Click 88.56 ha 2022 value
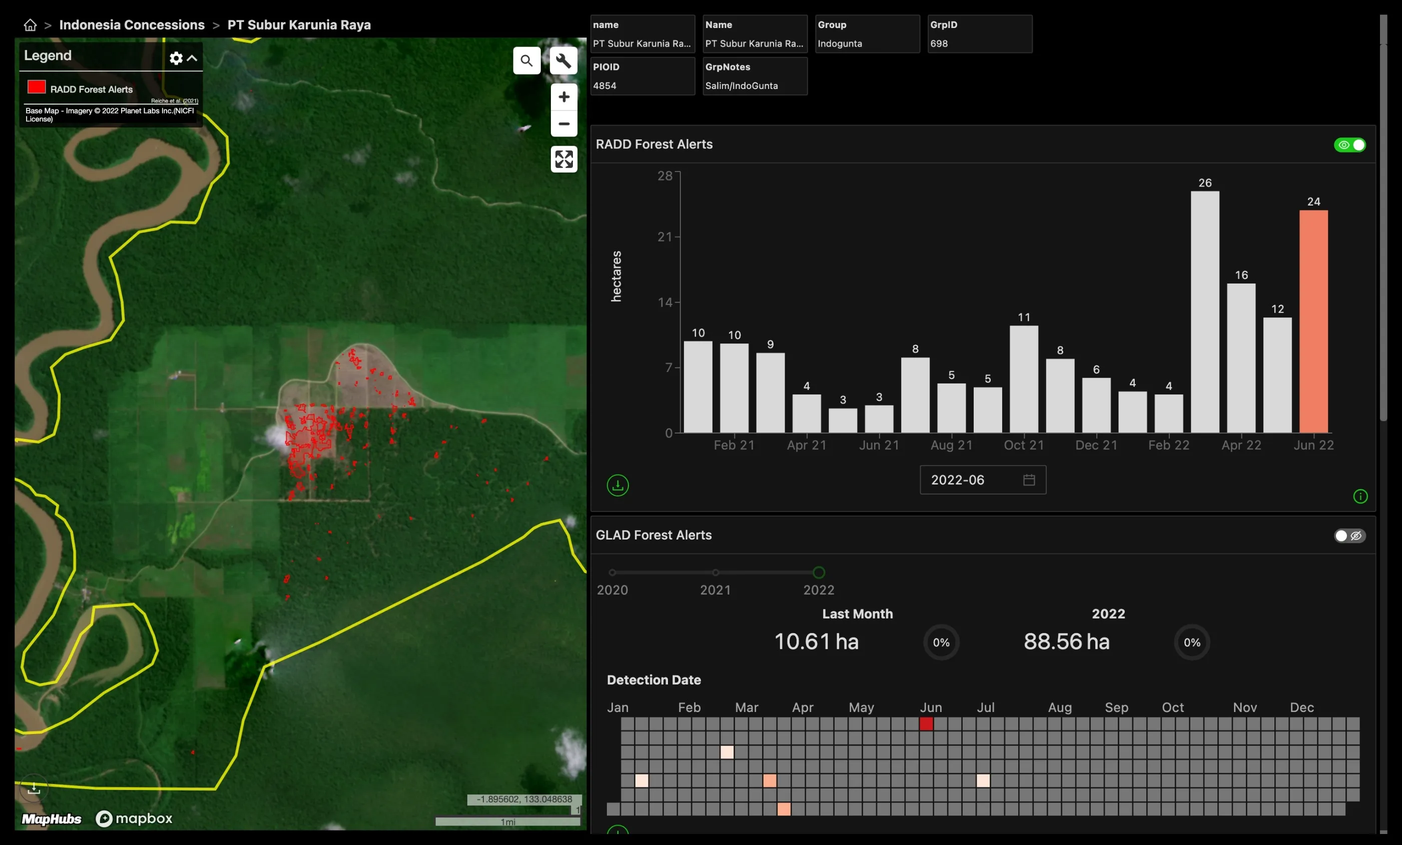 pos(1066,642)
